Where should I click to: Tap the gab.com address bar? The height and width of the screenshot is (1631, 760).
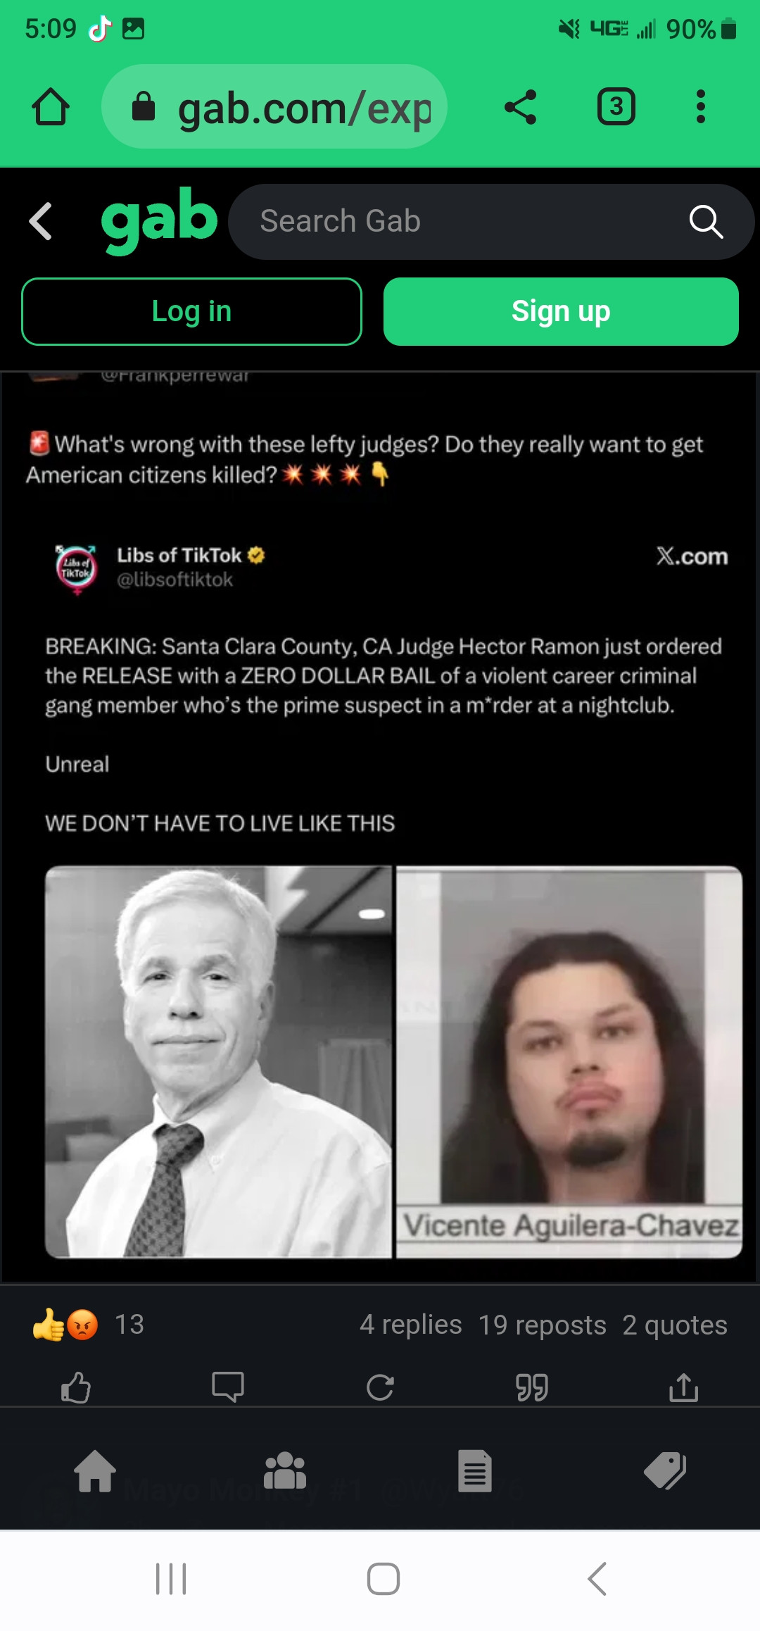(x=274, y=107)
